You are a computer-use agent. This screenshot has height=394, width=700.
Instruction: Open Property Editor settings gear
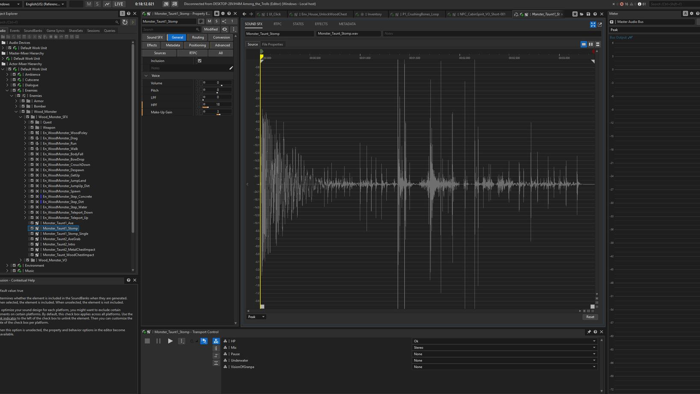[x=222, y=14]
